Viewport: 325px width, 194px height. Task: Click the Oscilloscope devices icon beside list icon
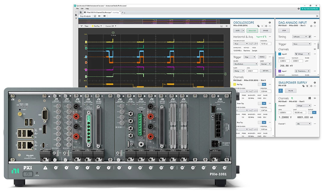[258, 26]
